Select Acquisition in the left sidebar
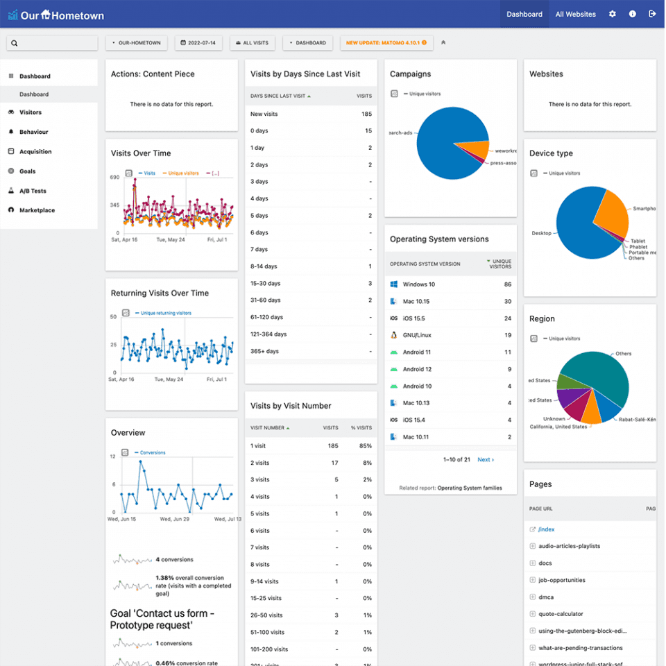 tap(35, 151)
